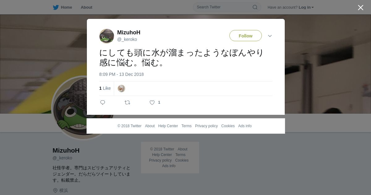This screenshot has height=195, width=371.
Task: Open the 1 Like list
Action: pyautogui.click(x=105, y=88)
